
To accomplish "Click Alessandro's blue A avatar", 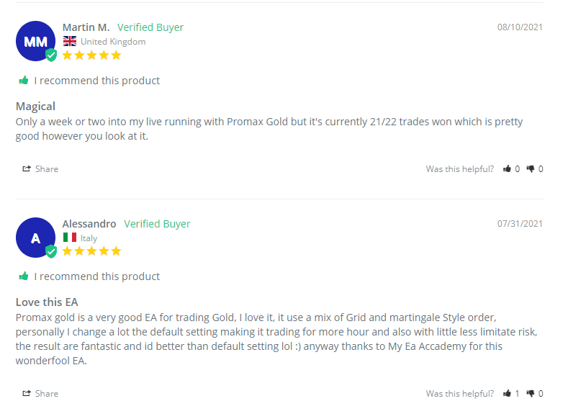I will point(35,238).
